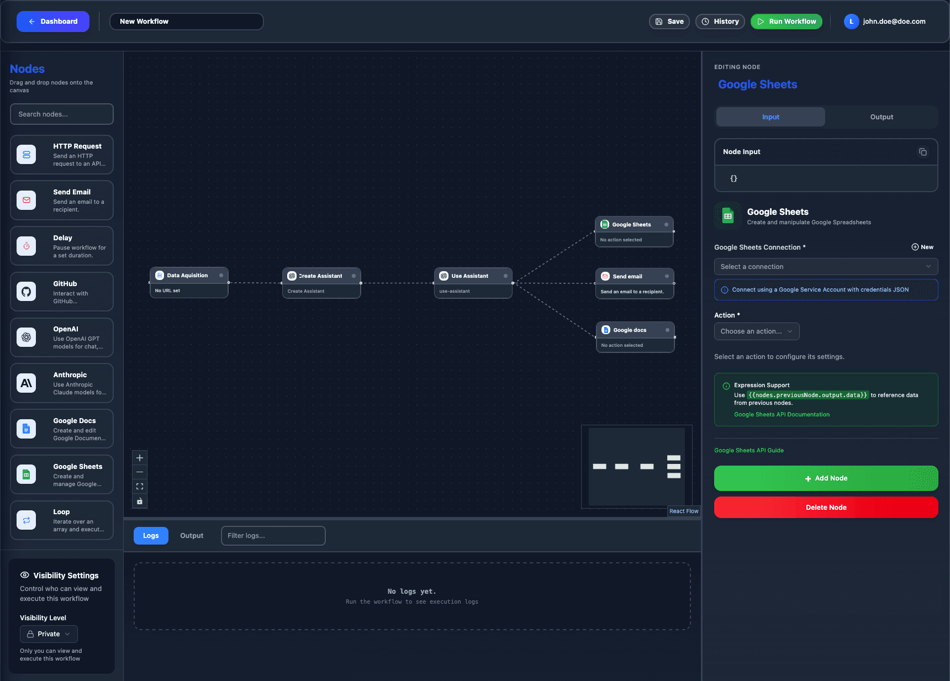
Task: Fit the workflow view to screen
Action: pyautogui.click(x=140, y=487)
